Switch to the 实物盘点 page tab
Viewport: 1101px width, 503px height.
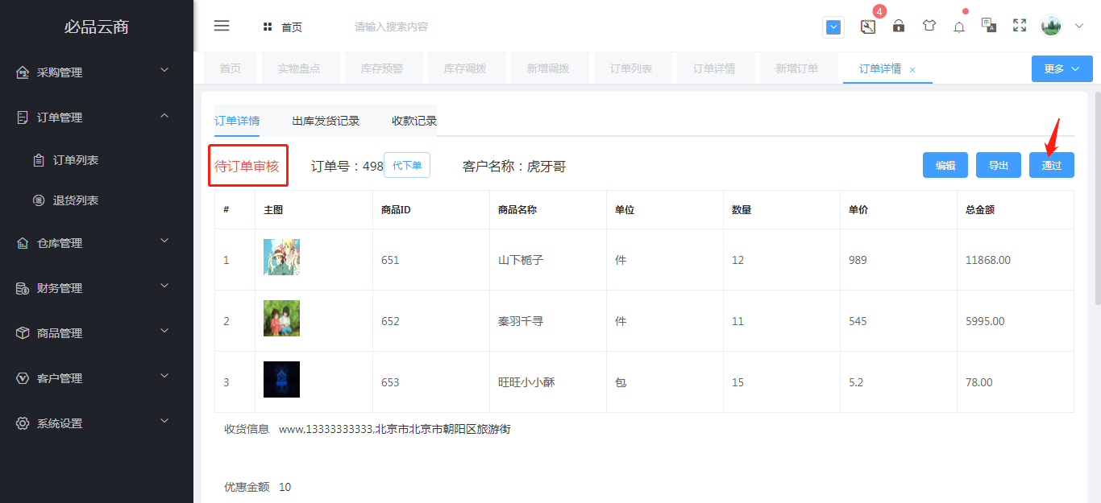(x=299, y=69)
